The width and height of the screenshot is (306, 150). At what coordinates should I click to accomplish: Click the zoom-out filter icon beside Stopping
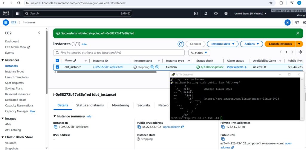[x=157, y=67]
